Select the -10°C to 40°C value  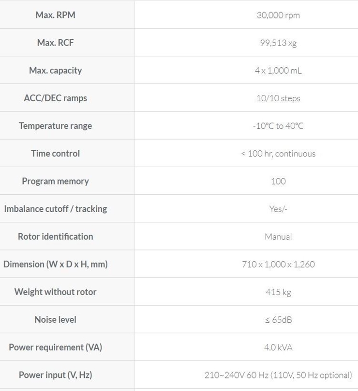click(278, 126)
